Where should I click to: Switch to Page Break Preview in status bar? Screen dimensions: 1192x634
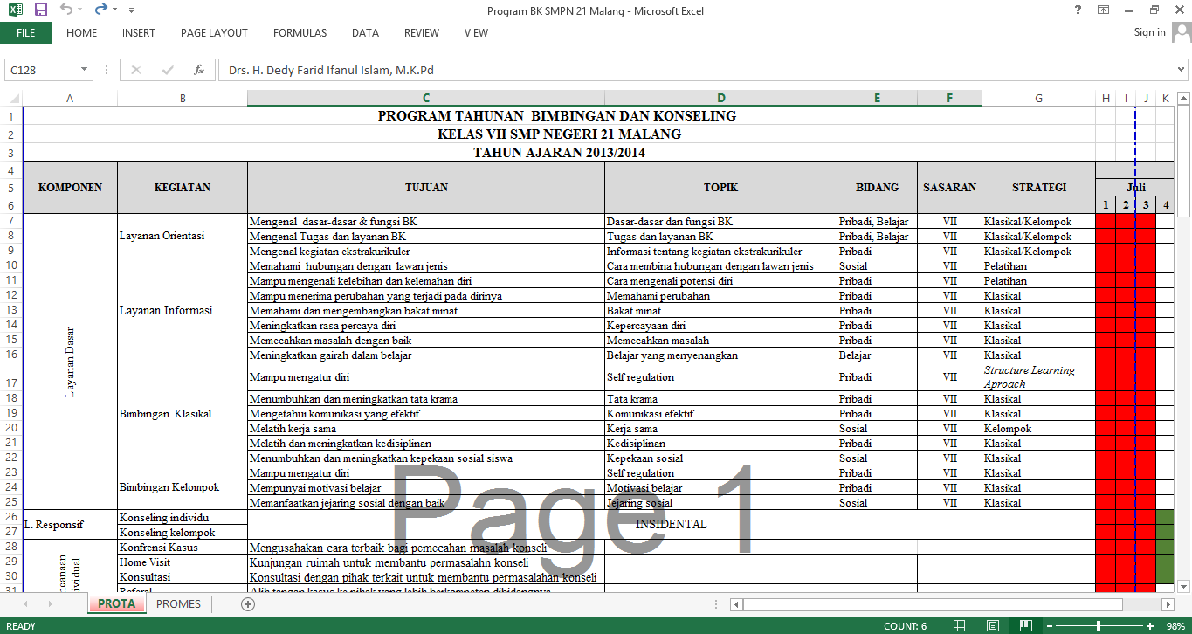pos(1024,626)
